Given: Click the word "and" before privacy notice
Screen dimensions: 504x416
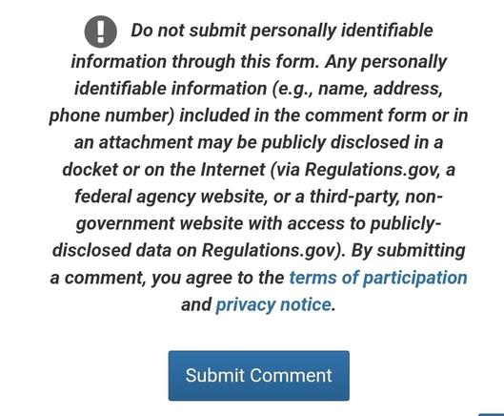Looking at the screenshot, I should (x=196, y=305).
